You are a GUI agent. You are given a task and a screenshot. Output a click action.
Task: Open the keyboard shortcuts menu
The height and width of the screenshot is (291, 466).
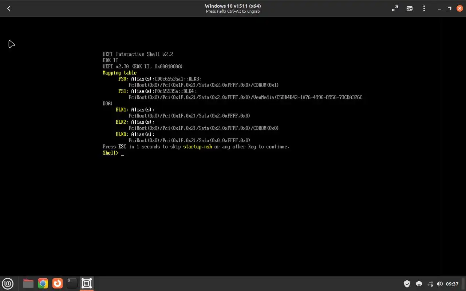410,8
